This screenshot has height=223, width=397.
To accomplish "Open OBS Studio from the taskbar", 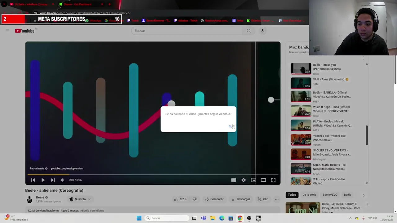I will [249, 218].
